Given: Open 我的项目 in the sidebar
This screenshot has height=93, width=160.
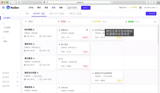Looking at the screenshot, I should pos(6,73).
